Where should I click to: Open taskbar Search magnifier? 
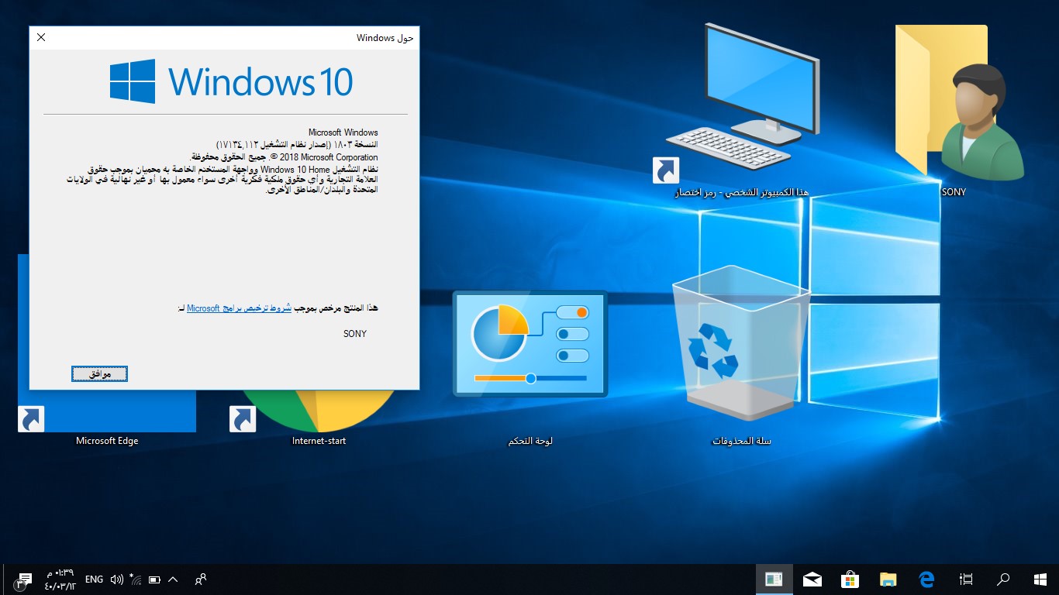pyautogui.click(x=1003, y=580)
